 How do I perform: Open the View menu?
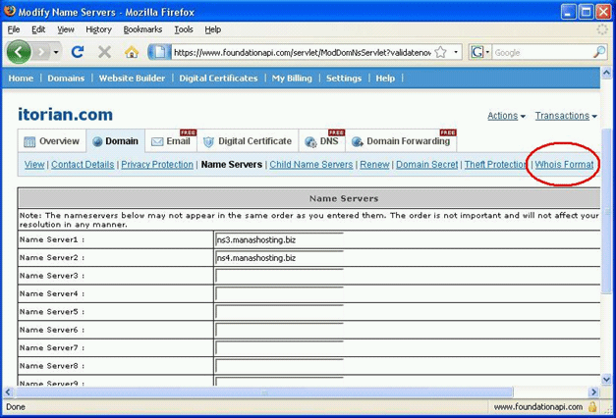[66, 29]
